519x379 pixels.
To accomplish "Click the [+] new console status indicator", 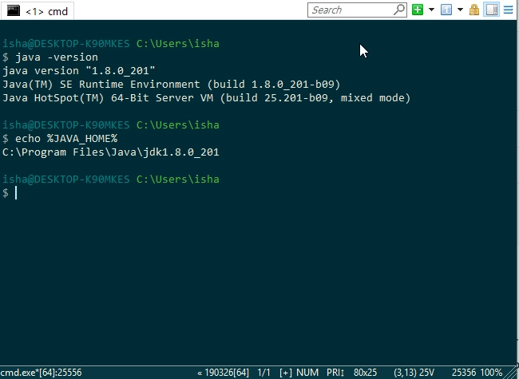I will tap(286, 373).
